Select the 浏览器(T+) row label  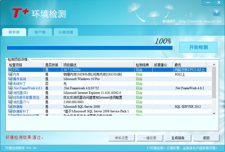(21, 102)
